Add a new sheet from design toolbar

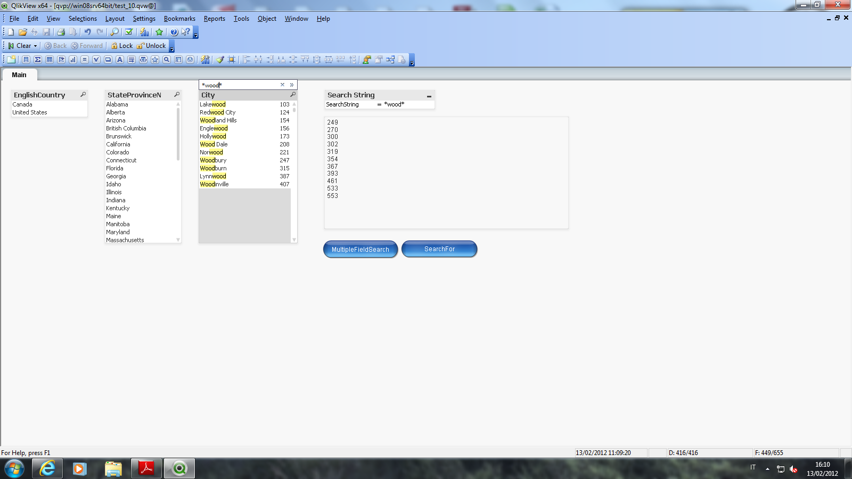click(x=11, y=60)
